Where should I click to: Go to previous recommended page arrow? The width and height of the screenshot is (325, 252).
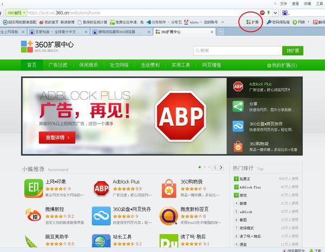click(215, 167)
